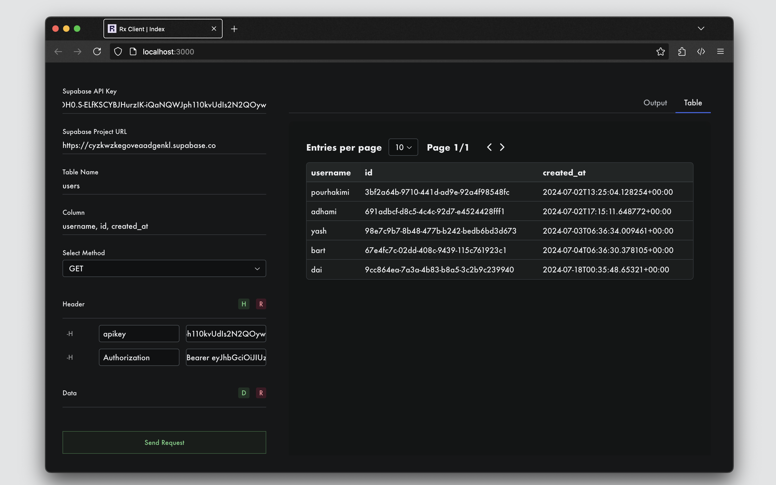Open browser extensions puzzle icon
The height and width of the screenshot is (485, 776).
click(682, 52)
